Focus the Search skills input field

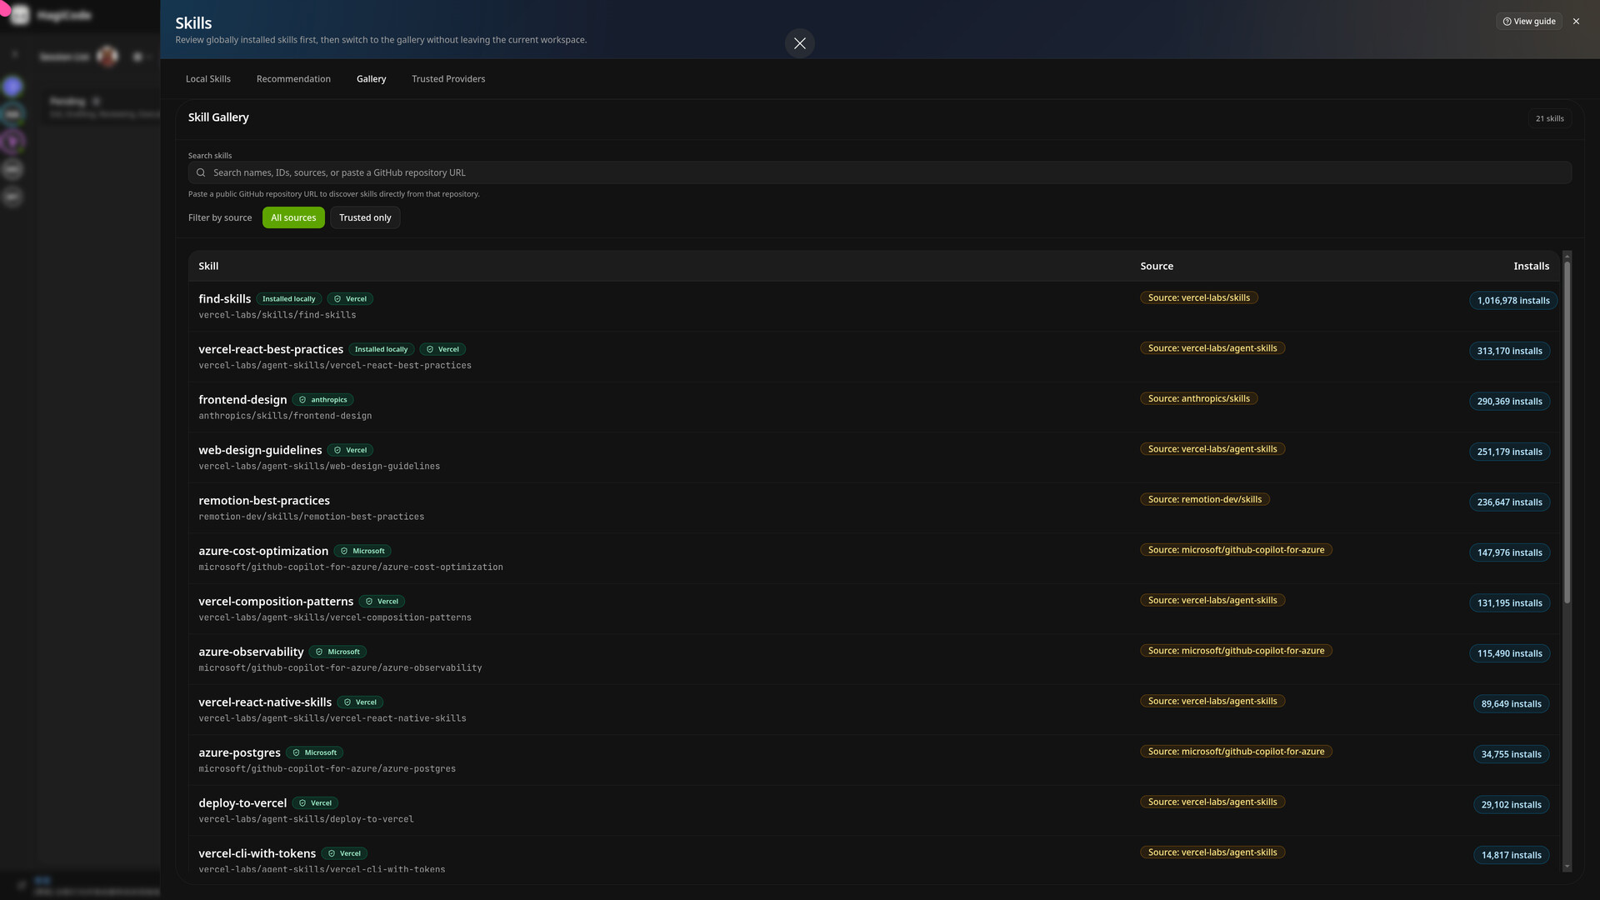[x=883, y=172]
